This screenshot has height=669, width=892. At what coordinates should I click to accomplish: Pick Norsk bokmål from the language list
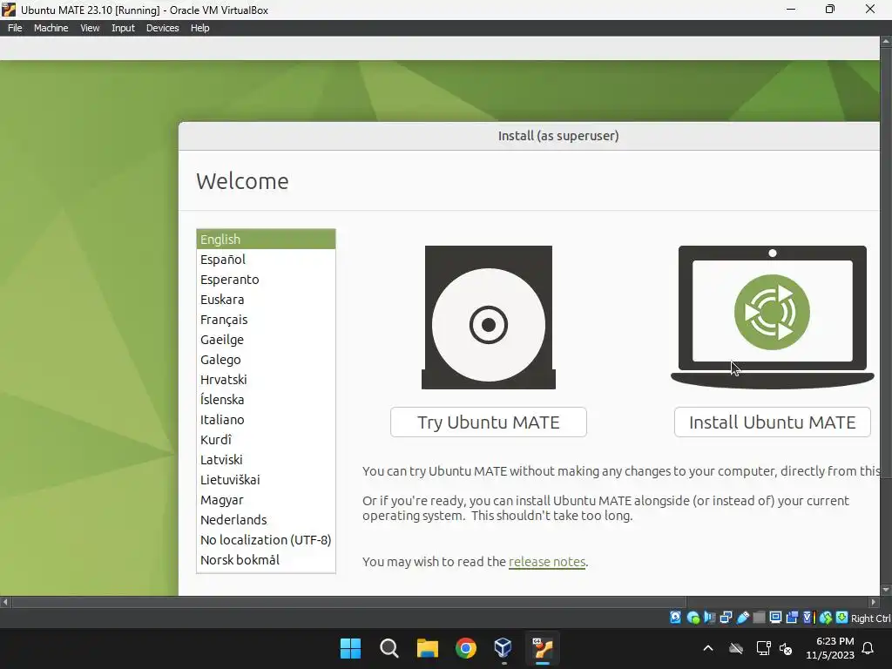point(266,560)
